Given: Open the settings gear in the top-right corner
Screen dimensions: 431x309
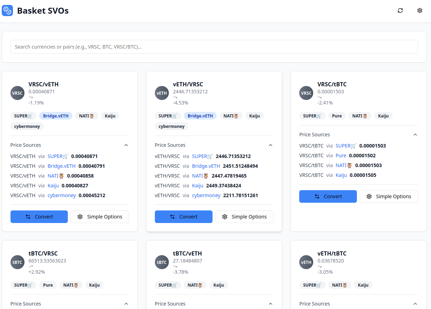Looking at the screenshot, I should [x=420, y=10].
